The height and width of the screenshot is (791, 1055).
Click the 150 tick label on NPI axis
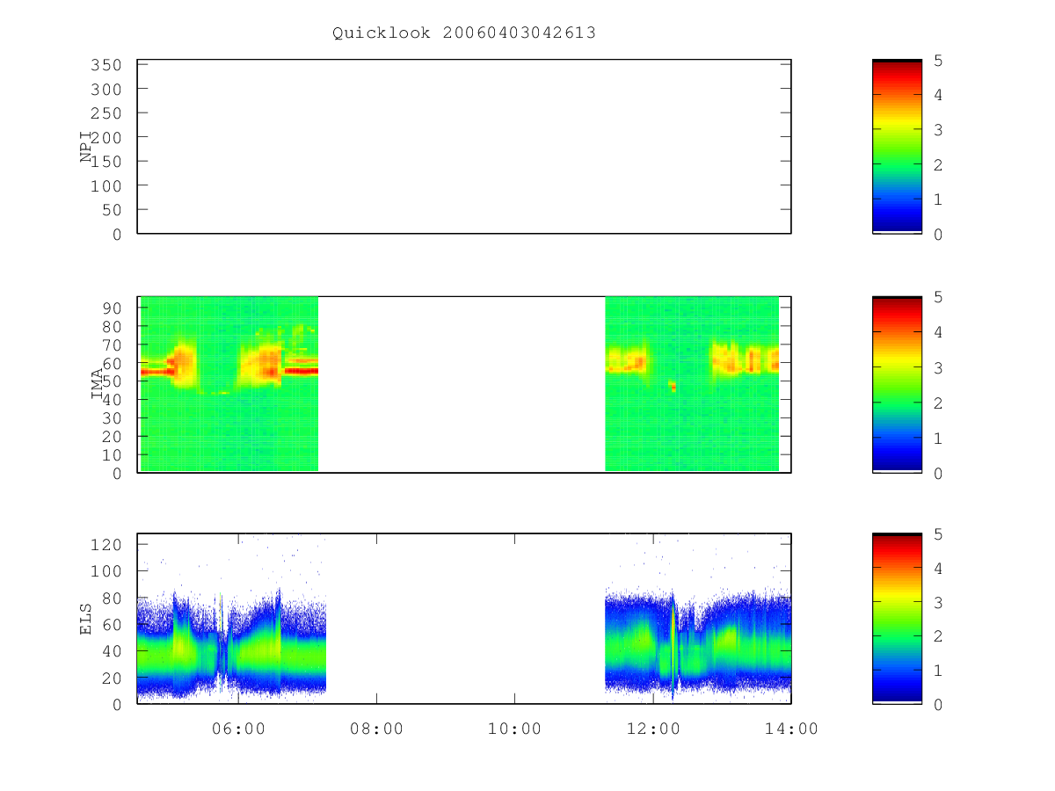coord(105,162)
